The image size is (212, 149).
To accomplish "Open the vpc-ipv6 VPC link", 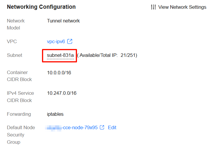I will [x=56, y=42].
